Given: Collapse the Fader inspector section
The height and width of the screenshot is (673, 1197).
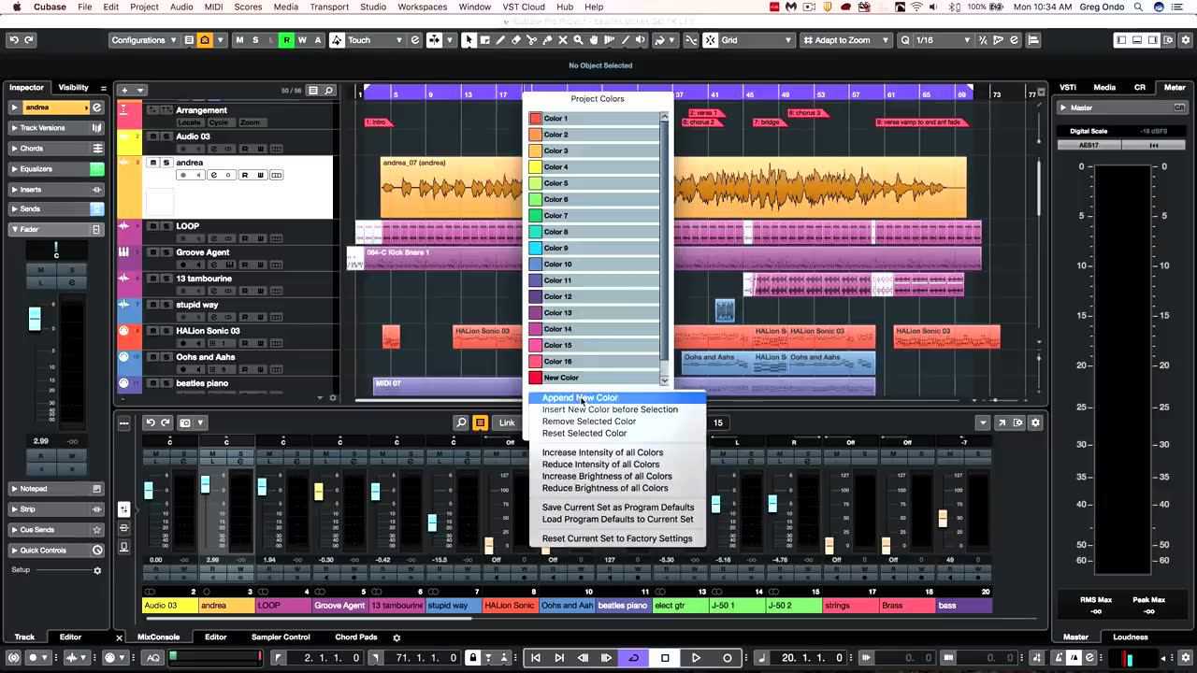Looking at the screenshot, I should click(x=54, y=229).
